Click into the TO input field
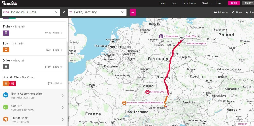Viewport: 254px width, 126px height. [97, 12]
